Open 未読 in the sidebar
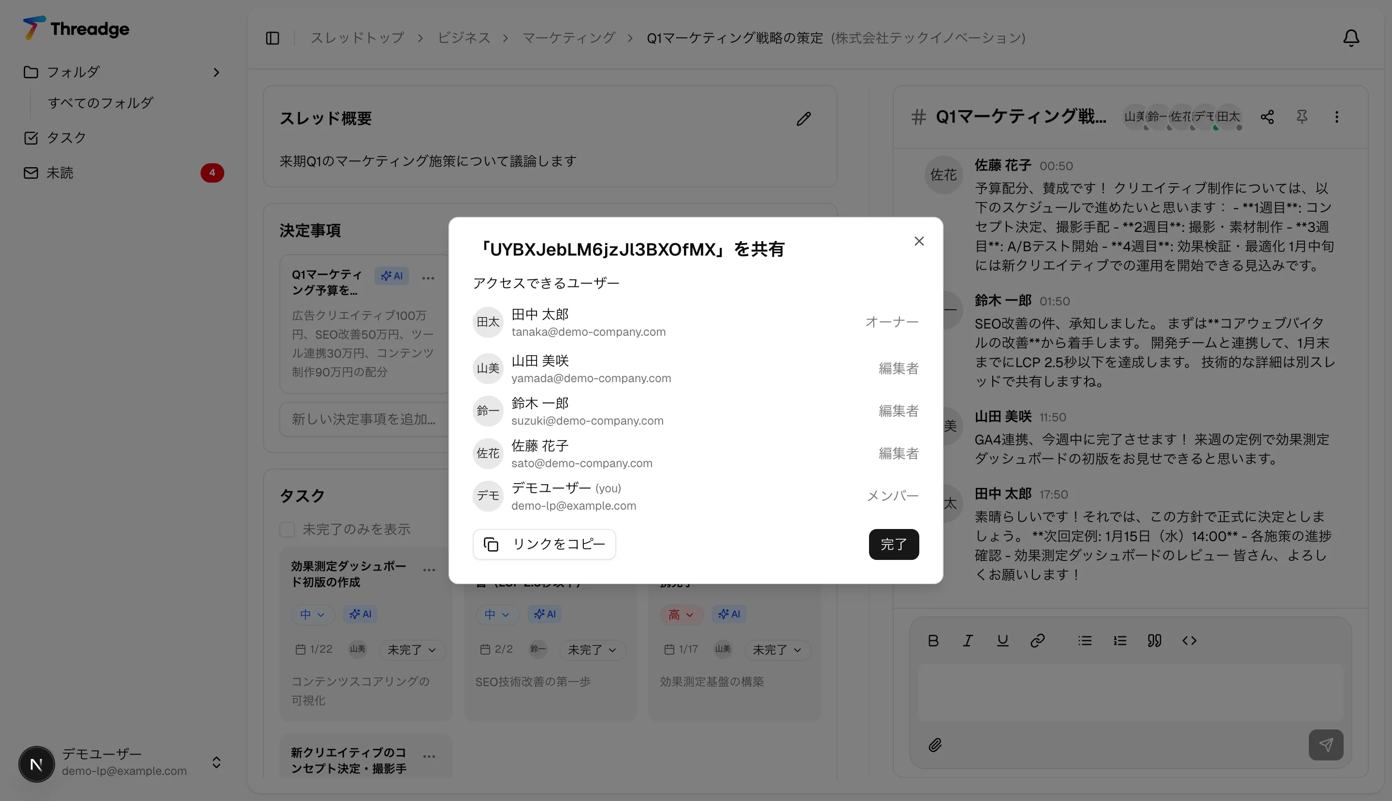This screenshot has width=1392, height=801. click(59, 173)
